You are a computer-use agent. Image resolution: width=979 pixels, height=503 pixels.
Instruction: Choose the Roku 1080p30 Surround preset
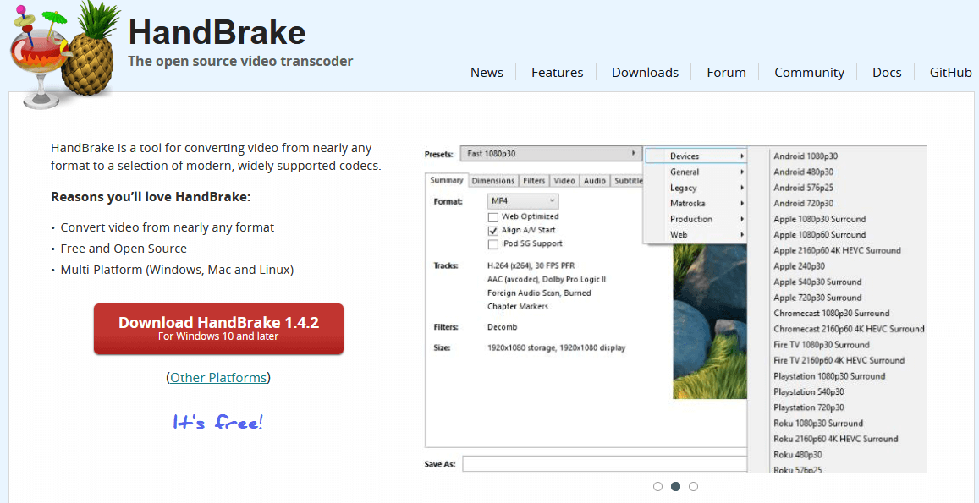click(x=818, y=424)
